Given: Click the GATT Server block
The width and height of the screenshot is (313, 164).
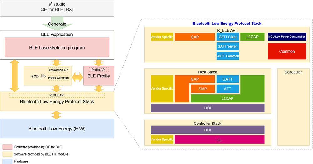Looking at the screenshot, I should pyautogui.click(x=228, y=46).
